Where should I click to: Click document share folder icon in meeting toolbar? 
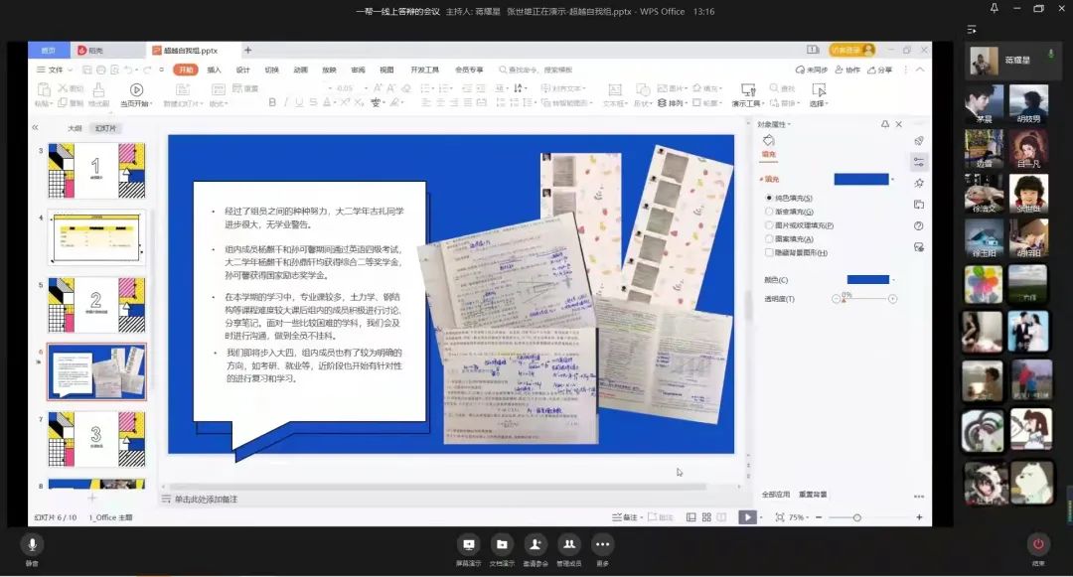[x=502, y=544]
